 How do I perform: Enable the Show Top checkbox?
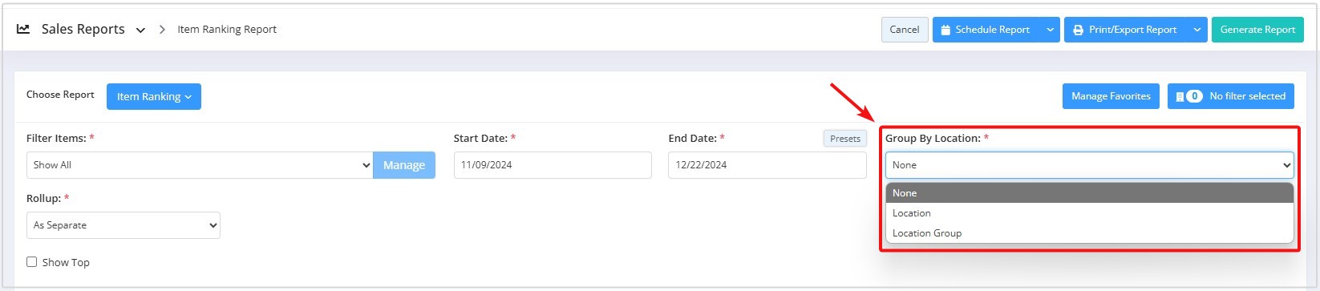pos(32,261)
